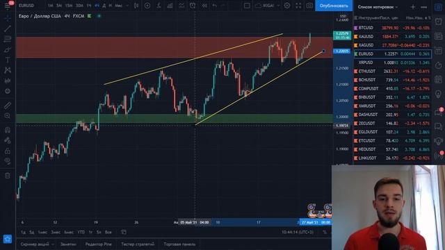Open the Fibonacci and Gann tools

[8, 39]
